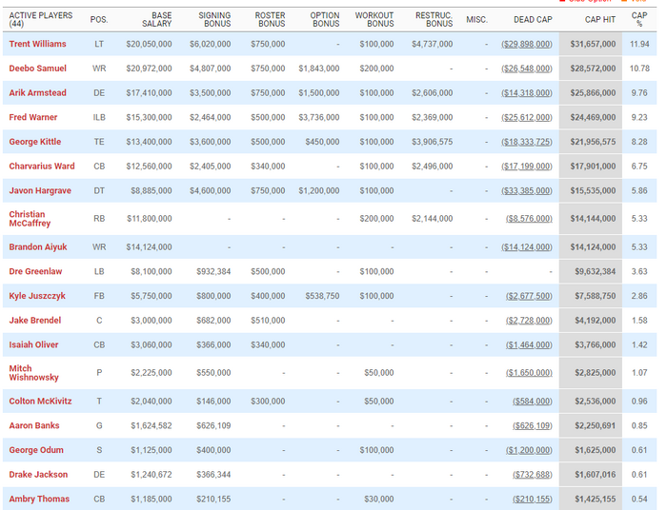Viewport: 667px width, 510px height.
Task: Open George Kittle player link
Action: [x=35, y=142]
